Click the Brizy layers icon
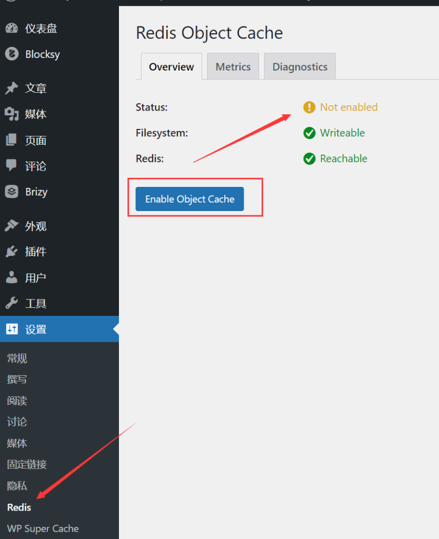Image resolution: width=439 pixels, height=539 pixels. 12,192
